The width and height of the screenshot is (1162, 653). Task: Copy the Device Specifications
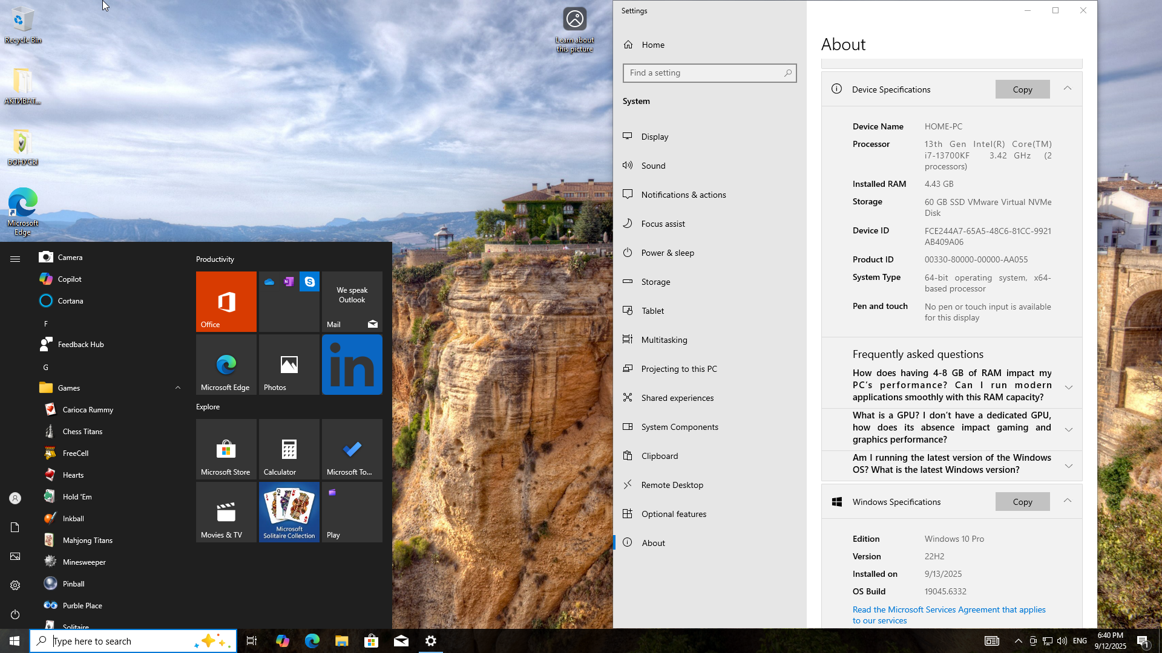[x=1022, y=89]
